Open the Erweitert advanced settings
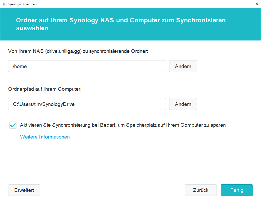The width and height of the screenshot is (261, 204). click(x=24, y=190)
